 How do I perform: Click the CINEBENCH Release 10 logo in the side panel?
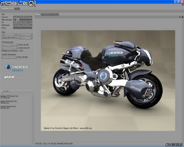pos(17,68)
